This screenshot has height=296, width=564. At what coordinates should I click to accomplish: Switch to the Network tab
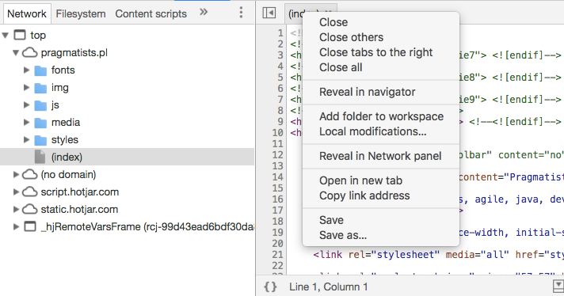click(27, 13)
